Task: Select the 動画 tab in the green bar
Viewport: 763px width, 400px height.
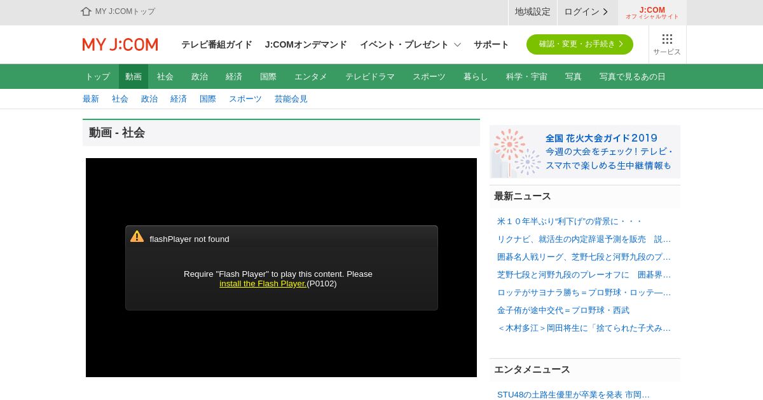Action: click(x=134, y=77)
